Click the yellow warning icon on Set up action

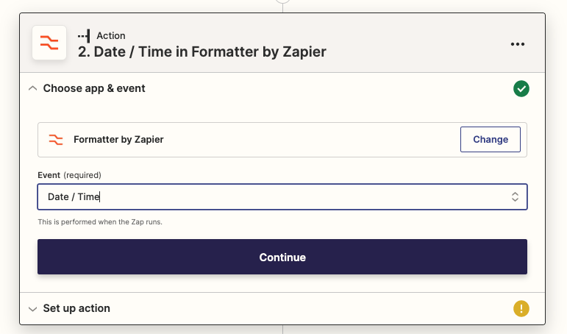click(521, 309)
